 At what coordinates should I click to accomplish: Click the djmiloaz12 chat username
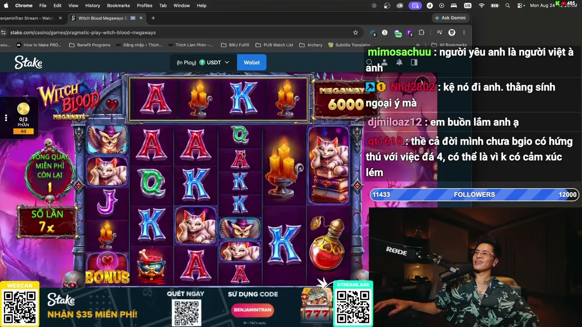coord(395,122)
